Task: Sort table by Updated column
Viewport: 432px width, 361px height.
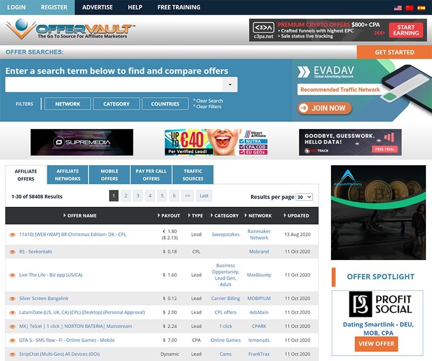Action: coord(296,216)
